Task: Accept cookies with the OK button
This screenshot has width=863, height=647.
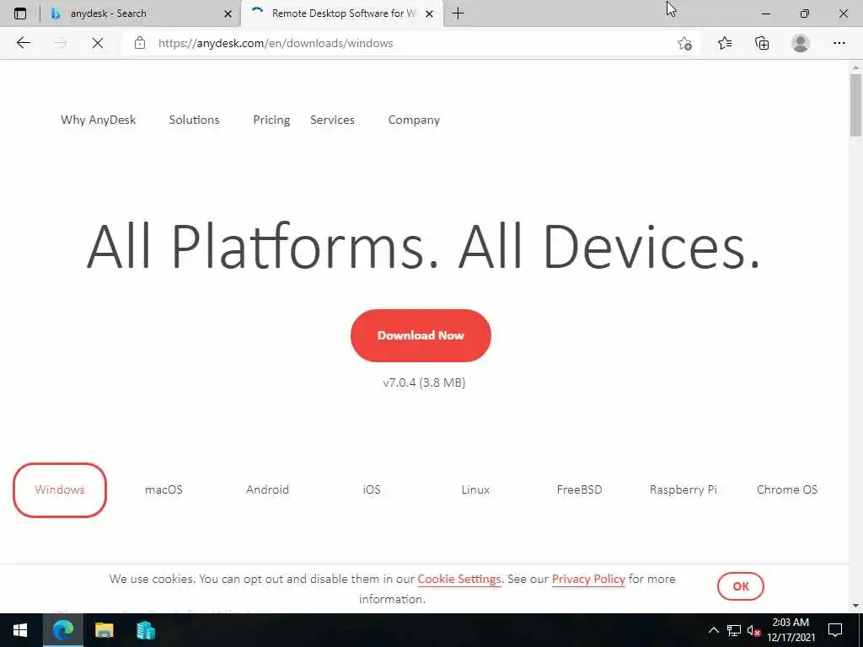Action: [x=740, y=586]
